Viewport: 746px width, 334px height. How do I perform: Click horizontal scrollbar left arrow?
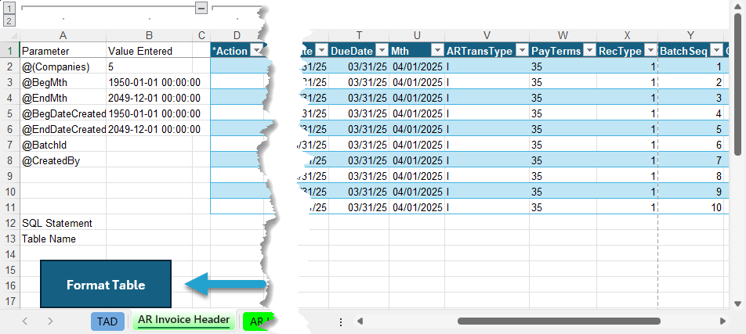tap(360, 321)
